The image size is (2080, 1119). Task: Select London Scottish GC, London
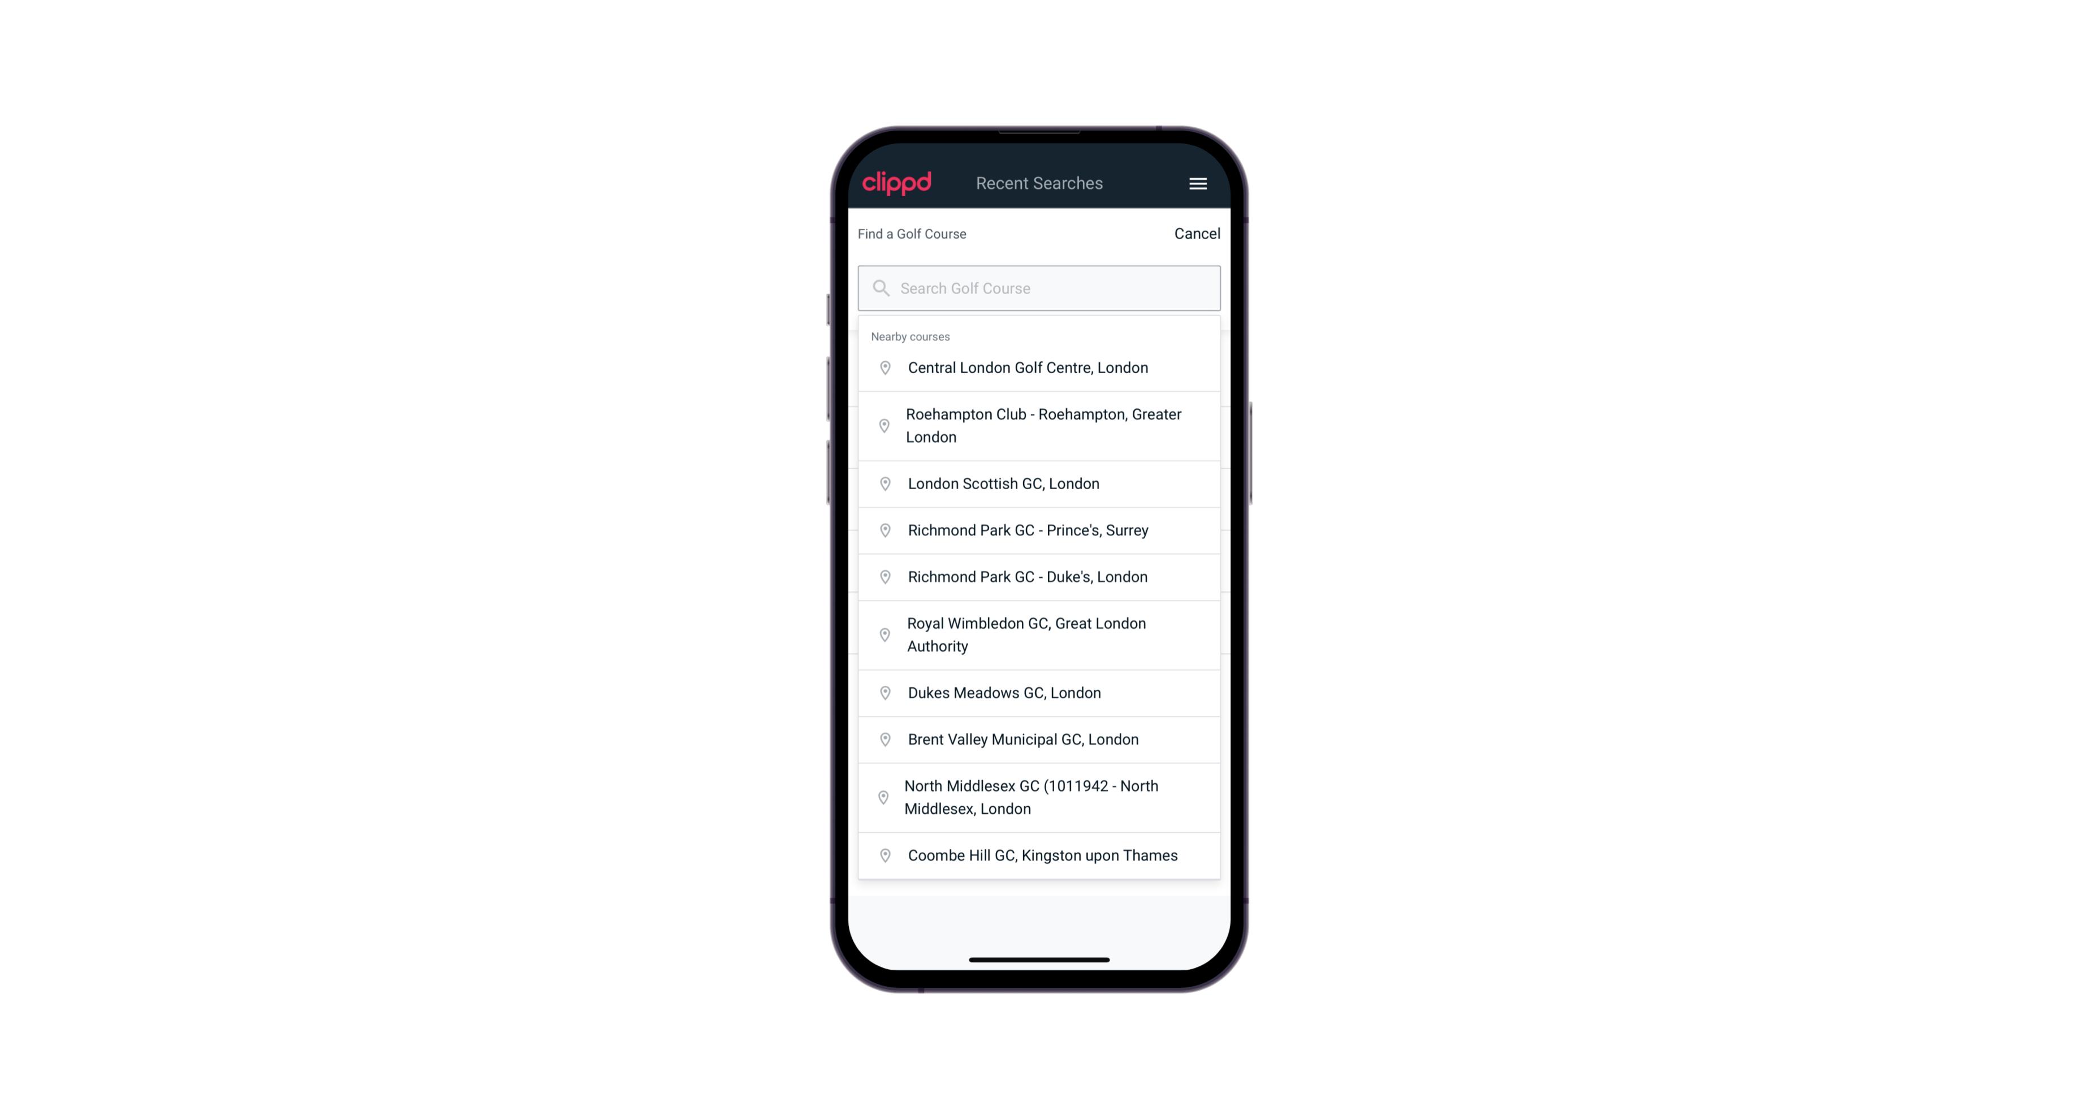[x=1039, y=483]
